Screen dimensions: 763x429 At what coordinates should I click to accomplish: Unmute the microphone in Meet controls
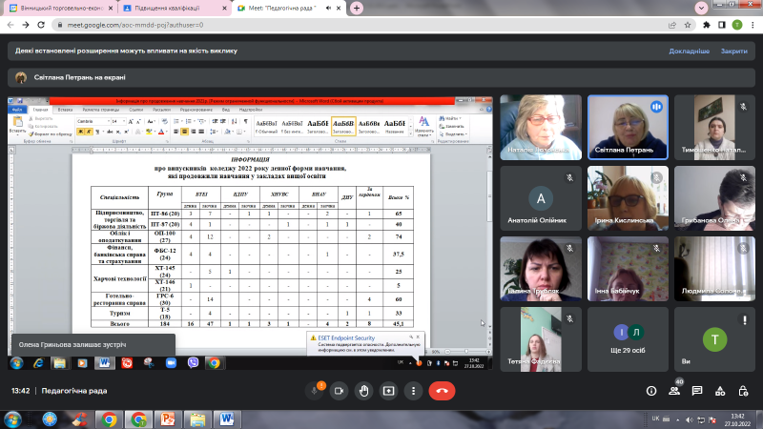pos(315,391)
